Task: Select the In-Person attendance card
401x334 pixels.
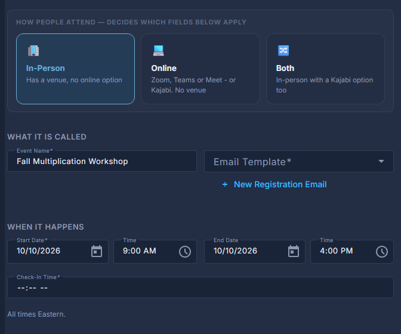Action: 75,69
